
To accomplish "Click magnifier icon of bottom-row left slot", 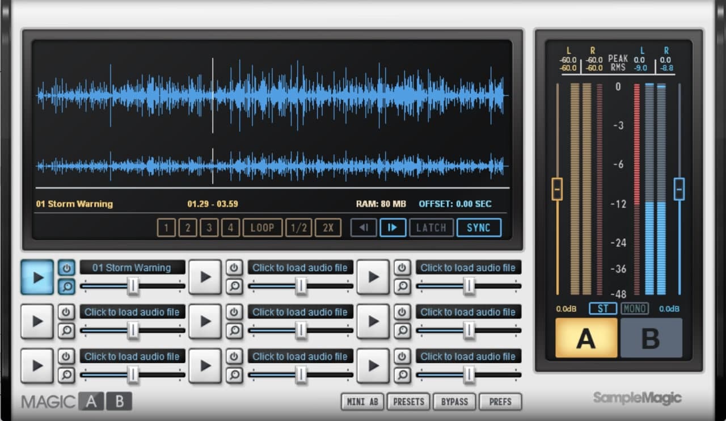I will [x=66, y=374].
